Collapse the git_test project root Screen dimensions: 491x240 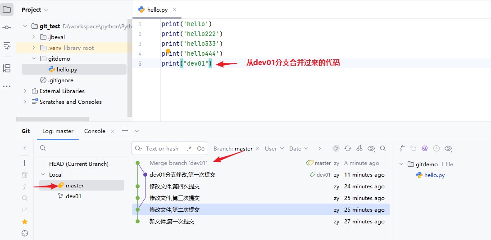pos(25,26)
